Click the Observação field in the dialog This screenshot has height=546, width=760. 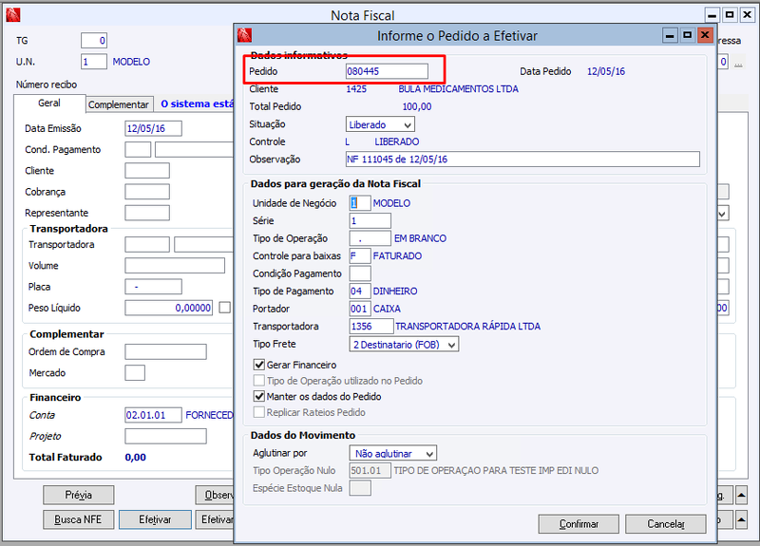tap(523, 160)
